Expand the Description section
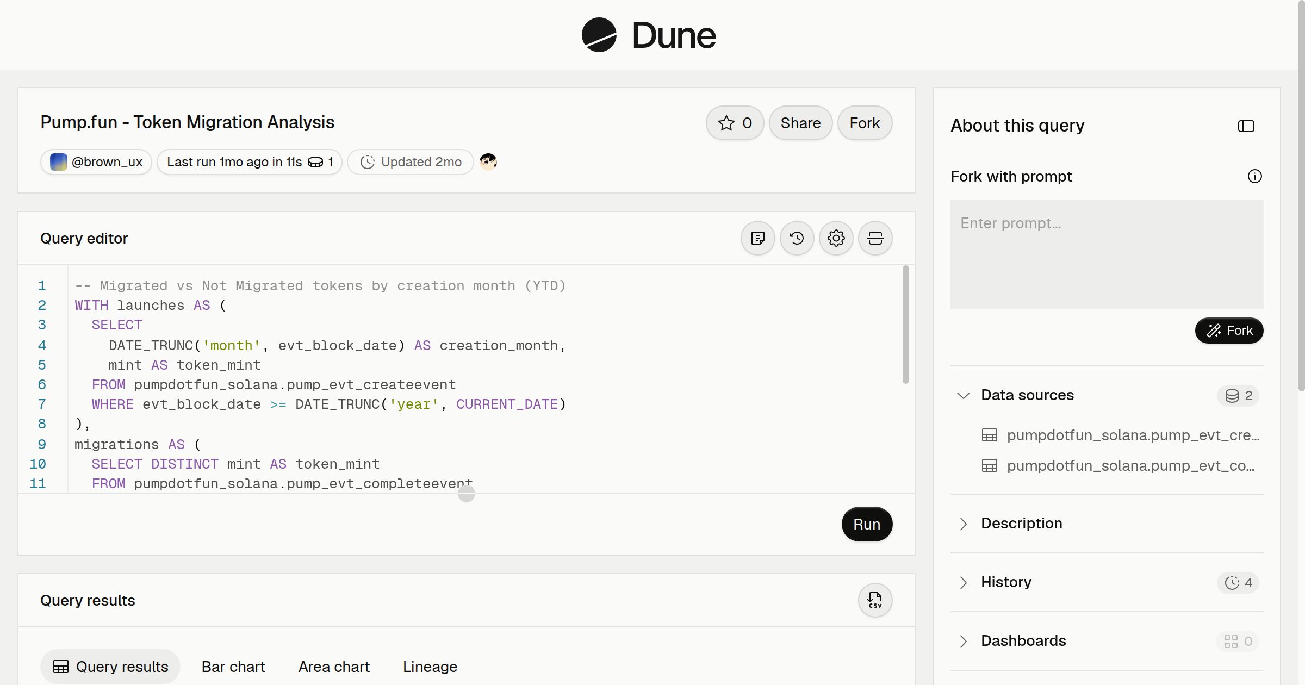 (963, 524)
